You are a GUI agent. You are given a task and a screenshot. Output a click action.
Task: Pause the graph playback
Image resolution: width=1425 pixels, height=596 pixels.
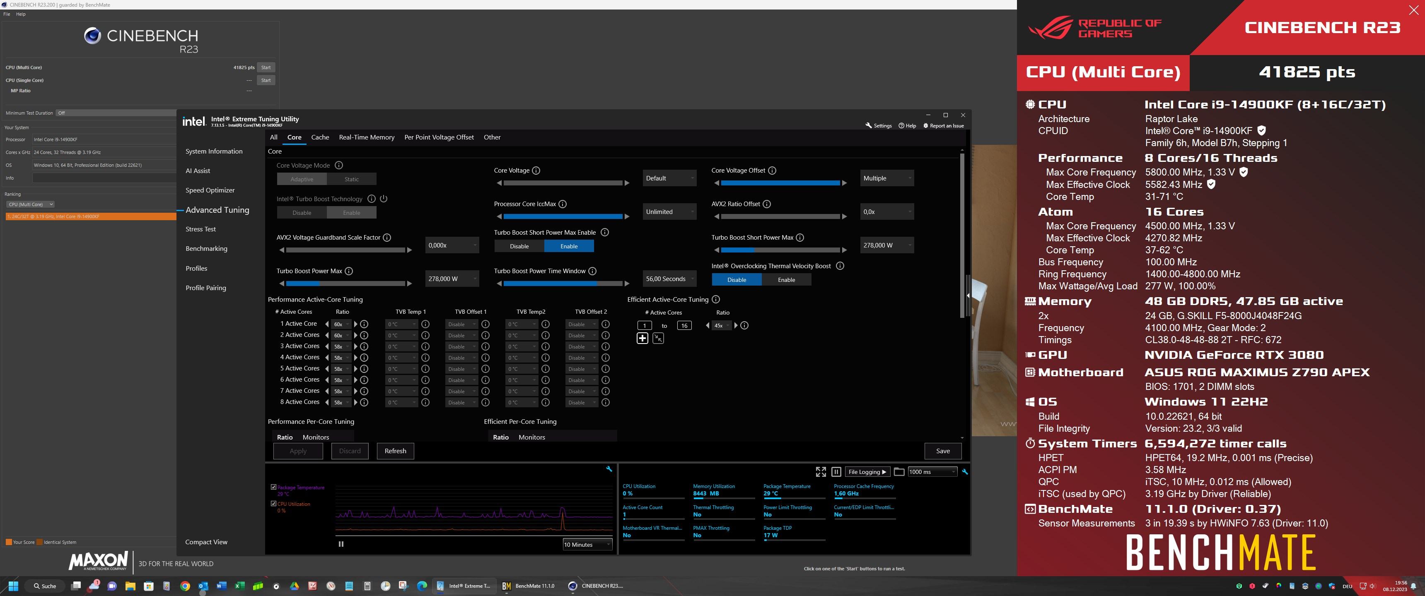point(341,544)
